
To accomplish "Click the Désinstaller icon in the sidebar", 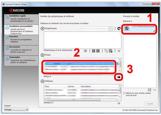I will pyautogui.click(x=7, y=58).
